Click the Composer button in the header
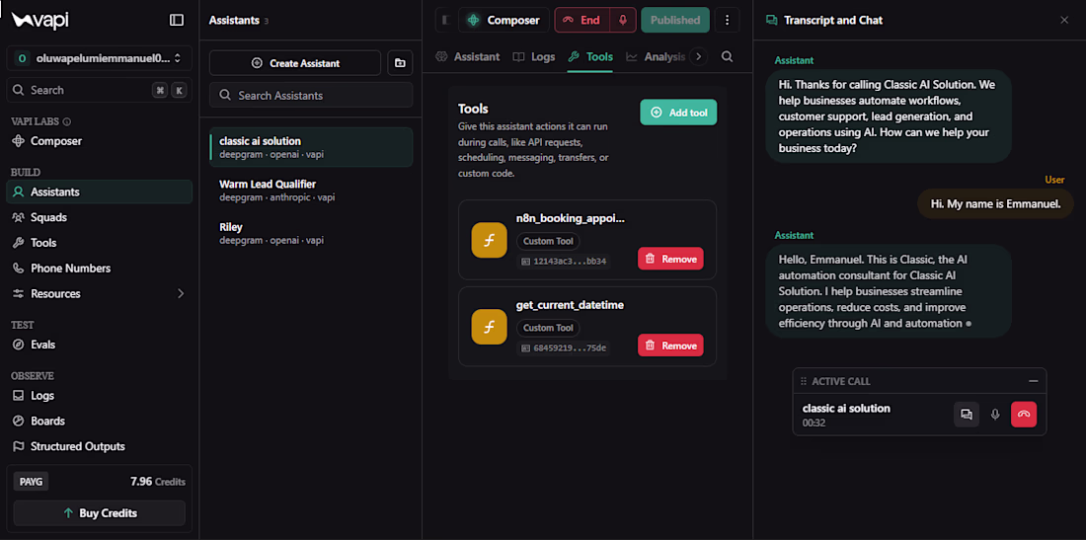Viewport: 1086px width, 540px height. pyautogui.click(x=504, y=20)
